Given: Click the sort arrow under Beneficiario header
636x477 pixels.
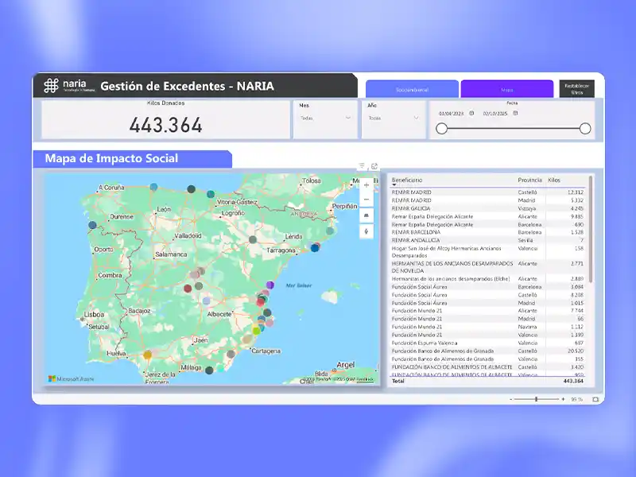Looking at the screenshot, I should coord(394,185).
